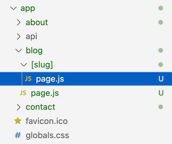This screenshot has height=144, width=172.
Task: Click modified dot beside app folder
Action: coord(161,8)
